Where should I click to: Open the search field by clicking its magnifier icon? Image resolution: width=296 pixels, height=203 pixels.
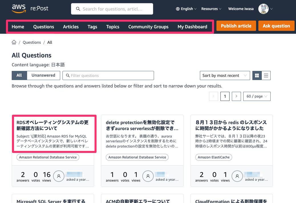point(78,9)
